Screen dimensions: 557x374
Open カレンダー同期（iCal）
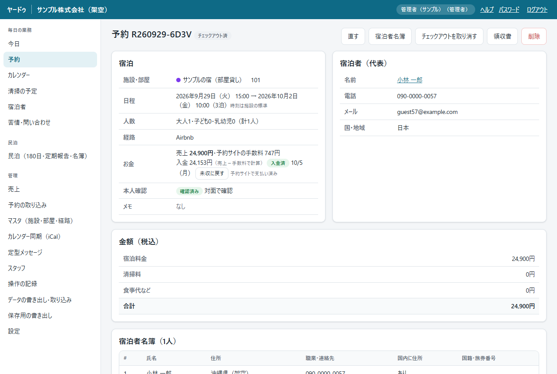(50, 237)
